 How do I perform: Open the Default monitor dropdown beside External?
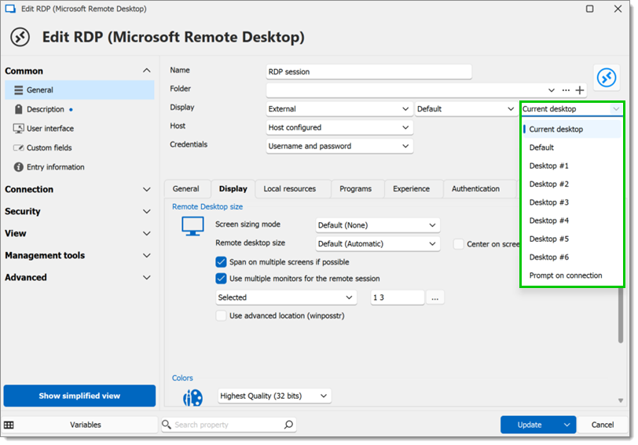tap(466, 109)
